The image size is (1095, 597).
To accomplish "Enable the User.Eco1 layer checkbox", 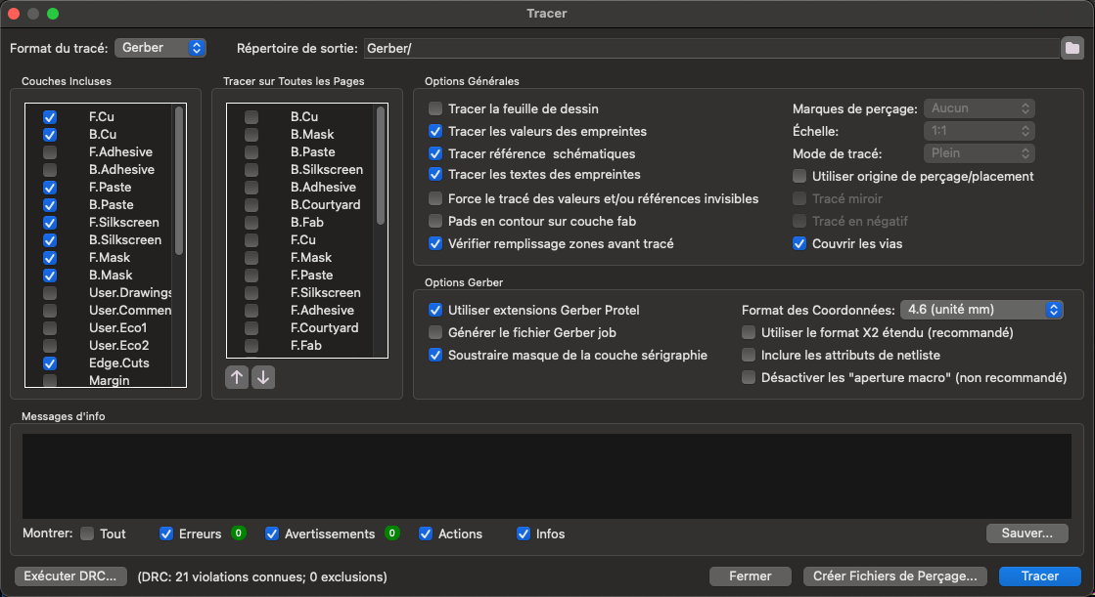I will (x=50, y=327).
